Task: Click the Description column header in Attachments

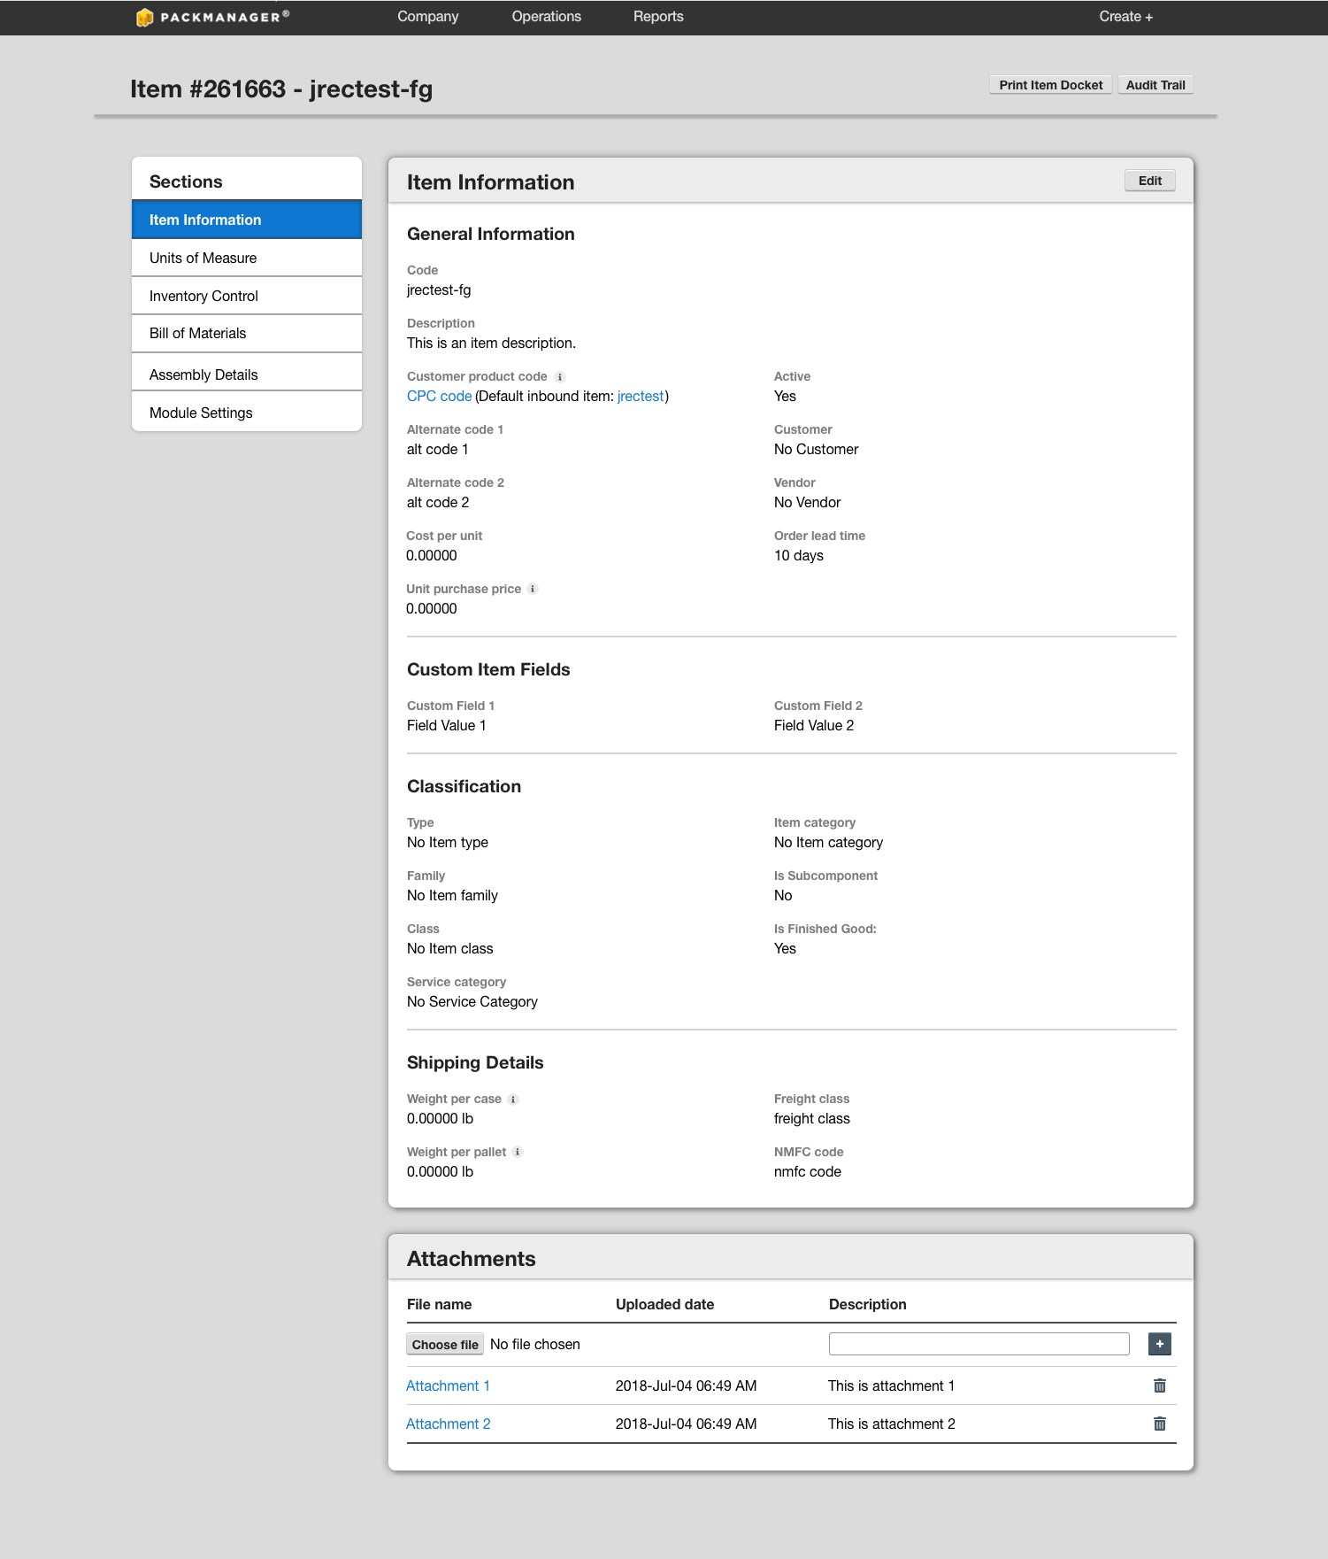Action: 867,1304
